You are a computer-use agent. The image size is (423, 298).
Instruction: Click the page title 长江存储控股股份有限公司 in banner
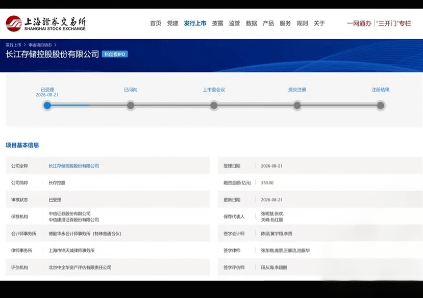coord(53,54)
